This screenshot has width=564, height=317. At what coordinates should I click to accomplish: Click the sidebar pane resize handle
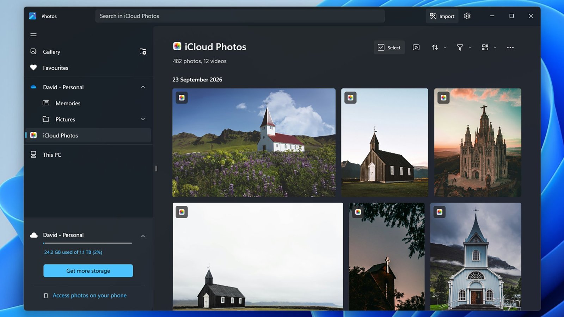point(156,168)
